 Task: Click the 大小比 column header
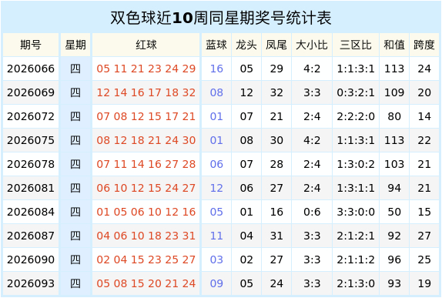pos(312,45)
